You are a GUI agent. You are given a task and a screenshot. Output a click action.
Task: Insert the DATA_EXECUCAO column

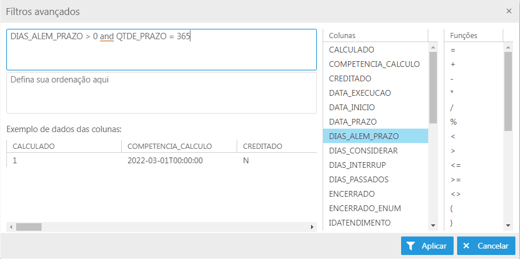(360, 93)
